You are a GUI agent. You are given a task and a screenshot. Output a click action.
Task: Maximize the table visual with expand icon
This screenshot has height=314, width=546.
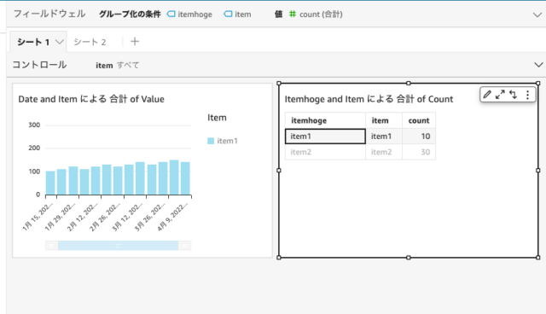(500, 95)
